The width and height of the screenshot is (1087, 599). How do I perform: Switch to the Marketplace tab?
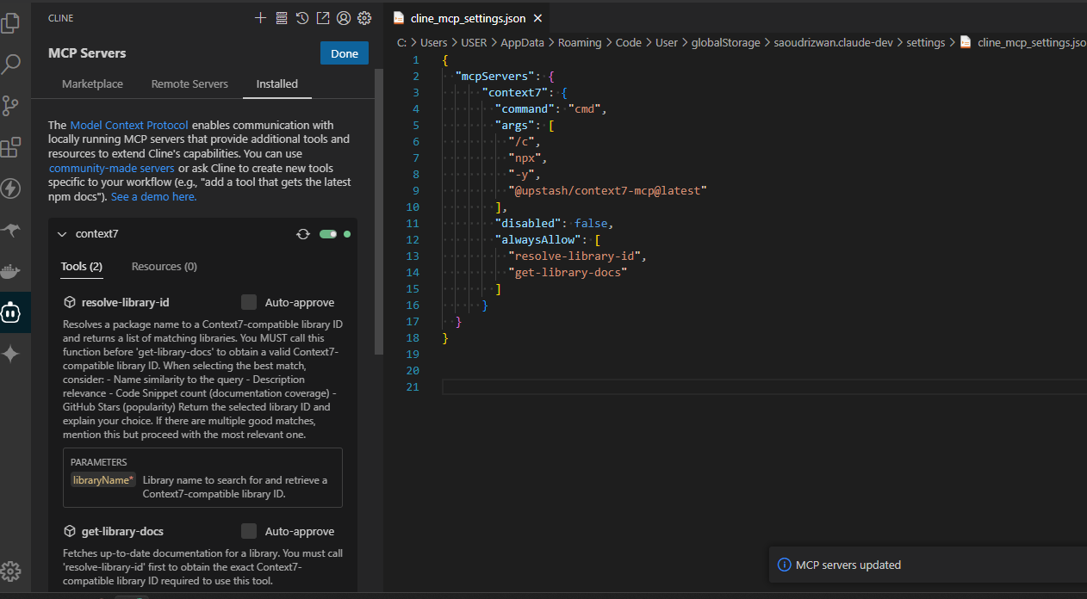click(92, 84)
